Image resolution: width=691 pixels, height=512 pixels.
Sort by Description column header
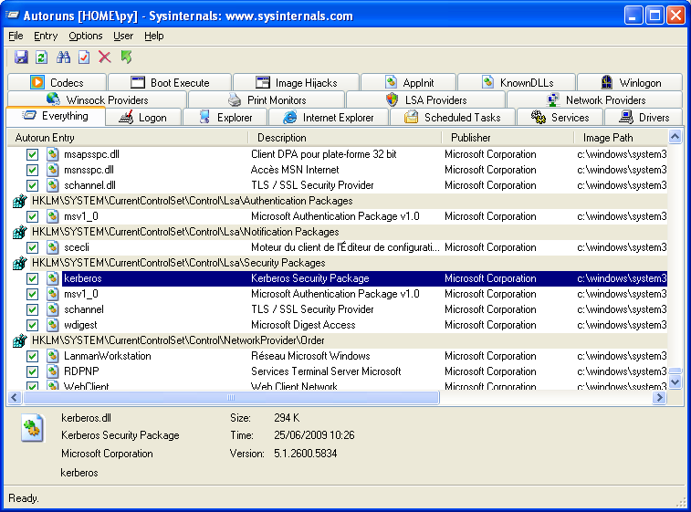click(x=344, y=138)
